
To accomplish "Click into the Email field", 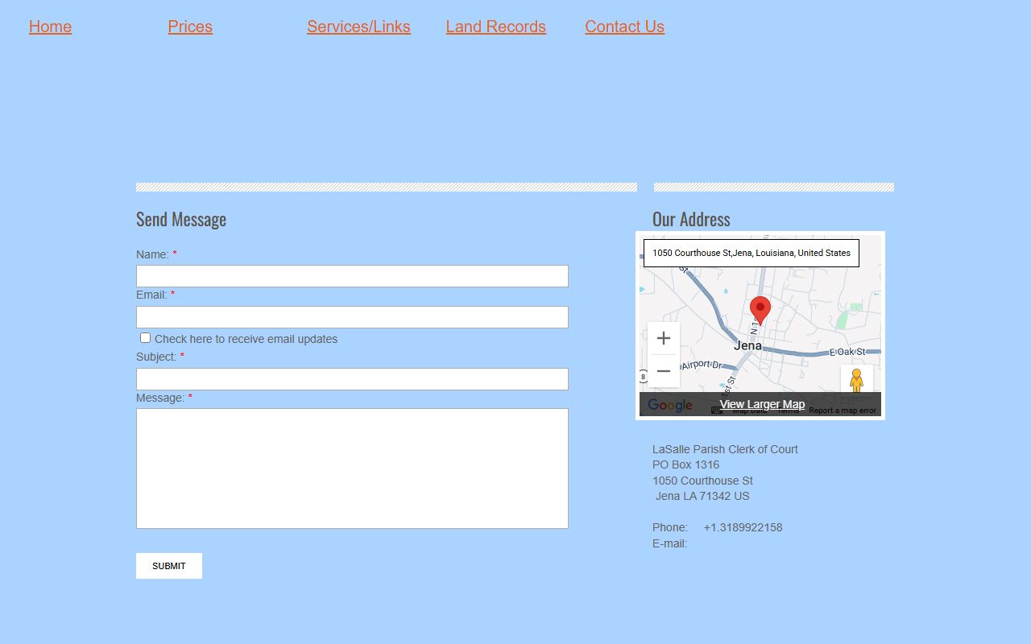I will pos(352,317).
